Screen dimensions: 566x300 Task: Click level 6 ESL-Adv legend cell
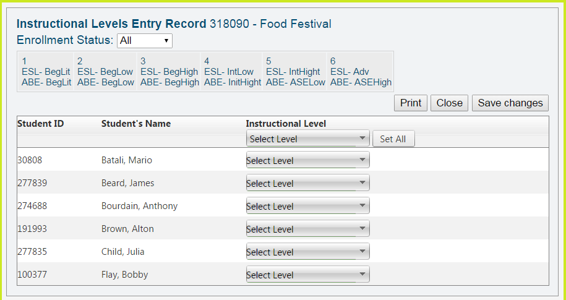[361, 72]
